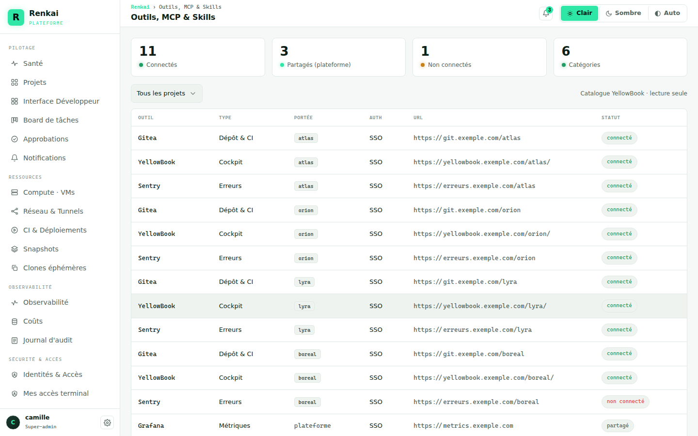Set theme mode to Auto
Viewport: 698px width, 436px height.
pos(667,13)
